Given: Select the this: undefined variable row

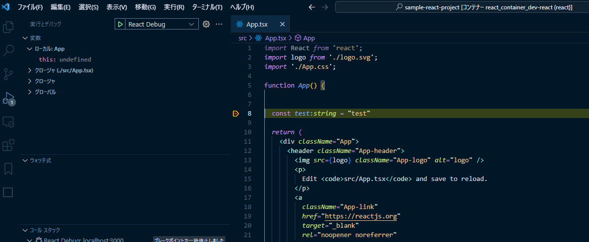Looking at the screenshot, I should pos(125,60).
